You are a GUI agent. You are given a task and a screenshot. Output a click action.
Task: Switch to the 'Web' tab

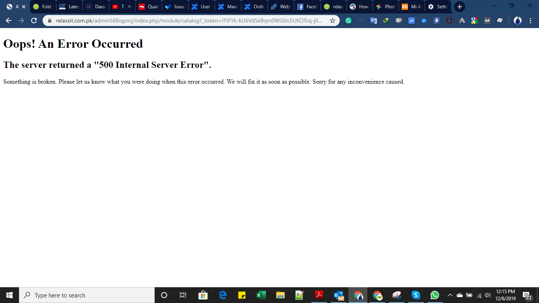[281, 7]
